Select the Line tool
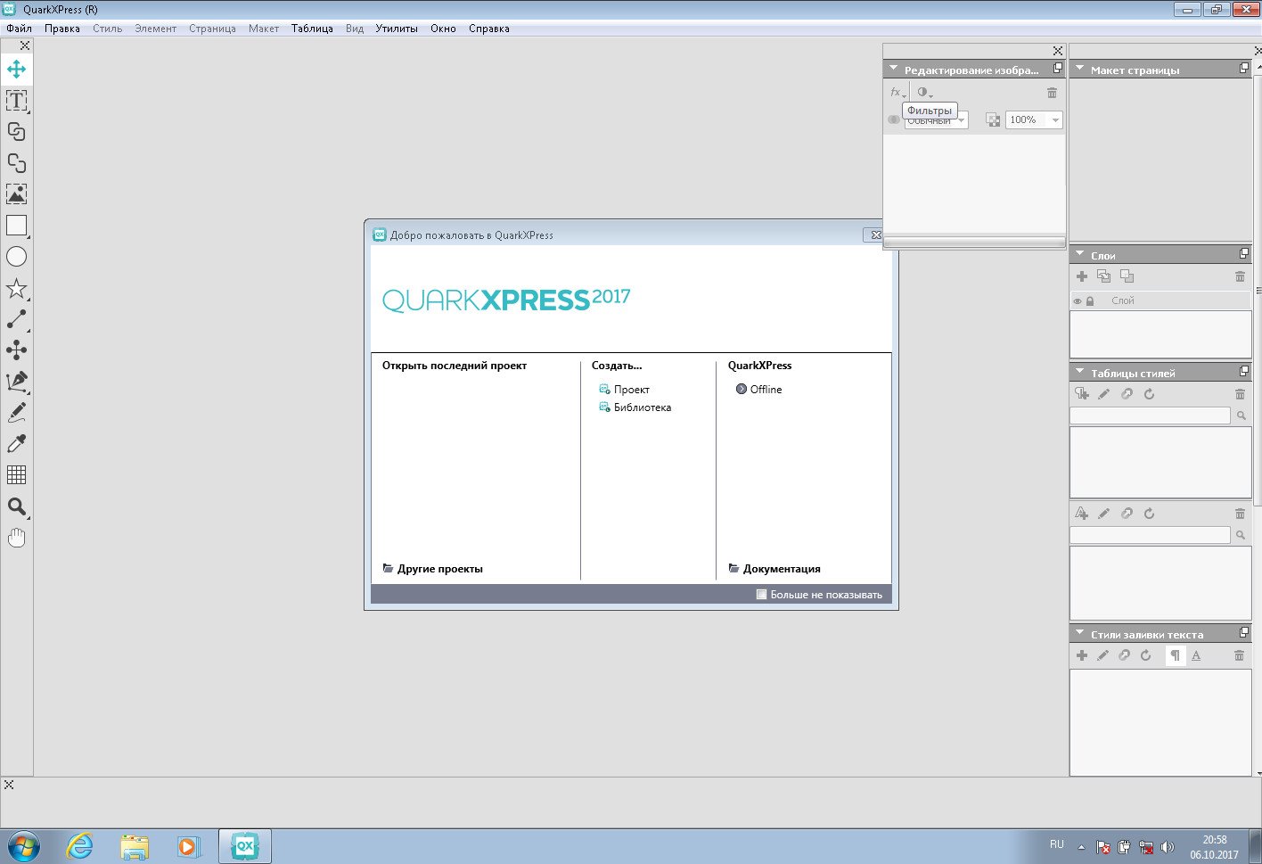 tap(16, 319)
